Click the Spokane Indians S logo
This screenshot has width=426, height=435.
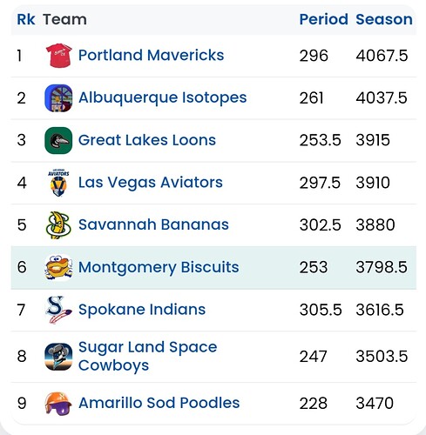[58, 310]
